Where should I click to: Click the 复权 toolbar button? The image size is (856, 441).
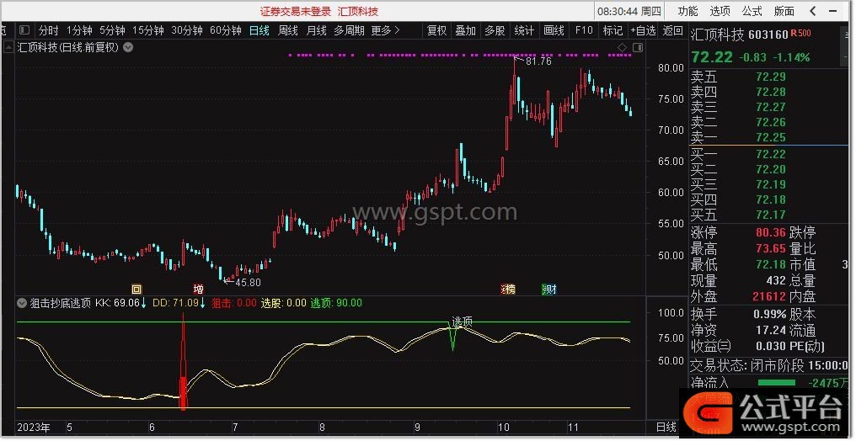pyautogui.click(x=436, y=30)
